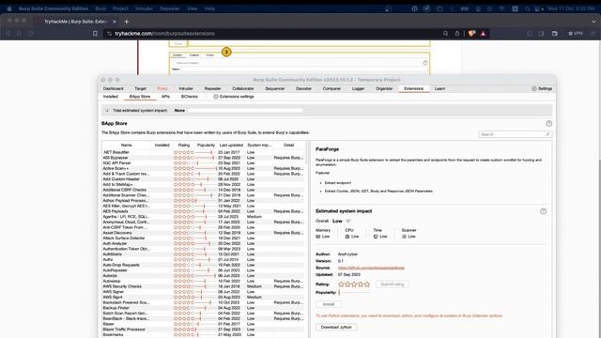Image resolution: width=601 pixels, height=338 pixels.
Task: Sort list by Name column header
Action: coord(126,146)
